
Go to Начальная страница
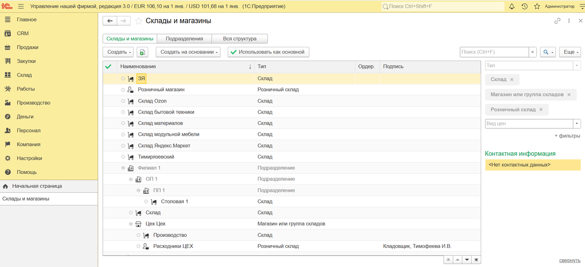49,186
